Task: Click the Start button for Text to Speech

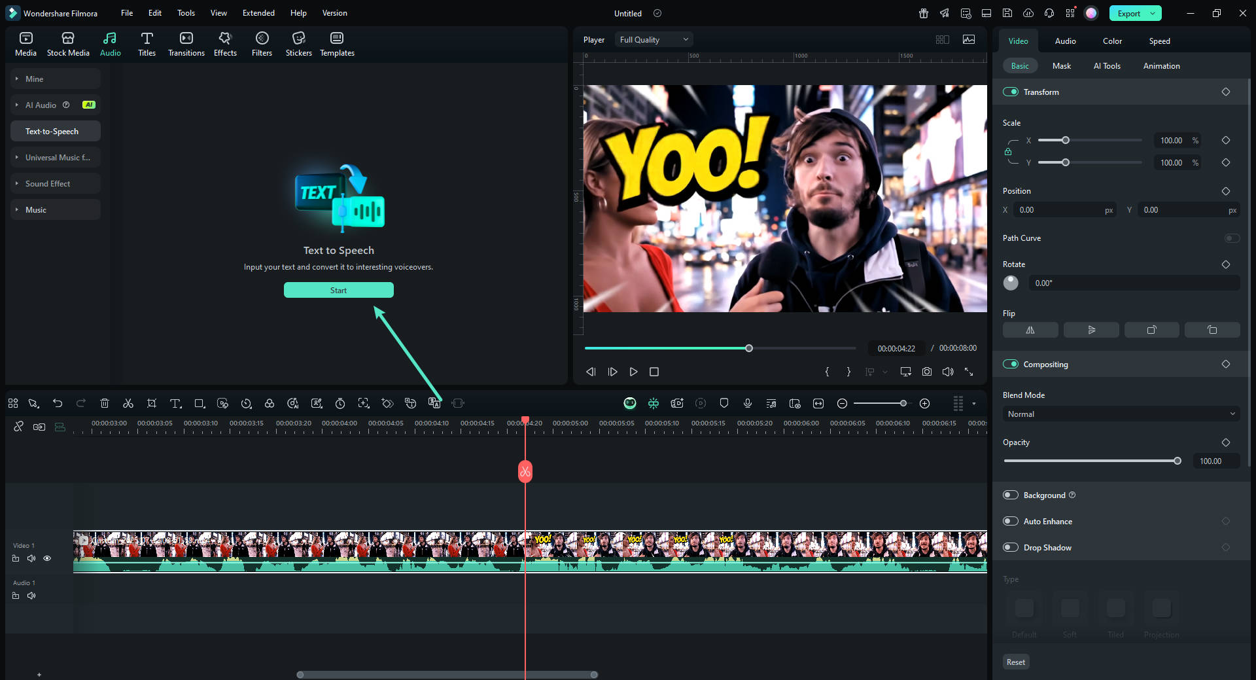Action: coord(338,290)
